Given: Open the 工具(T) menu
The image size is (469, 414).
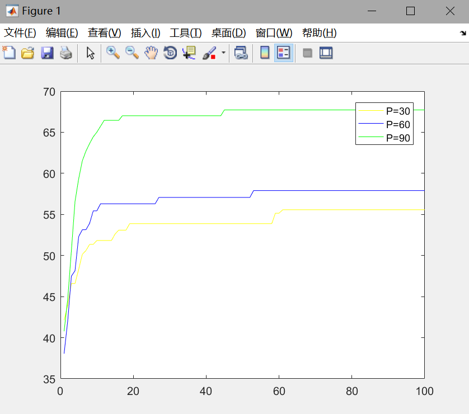Looking at the screenshot, I should (x=185, y=33).
